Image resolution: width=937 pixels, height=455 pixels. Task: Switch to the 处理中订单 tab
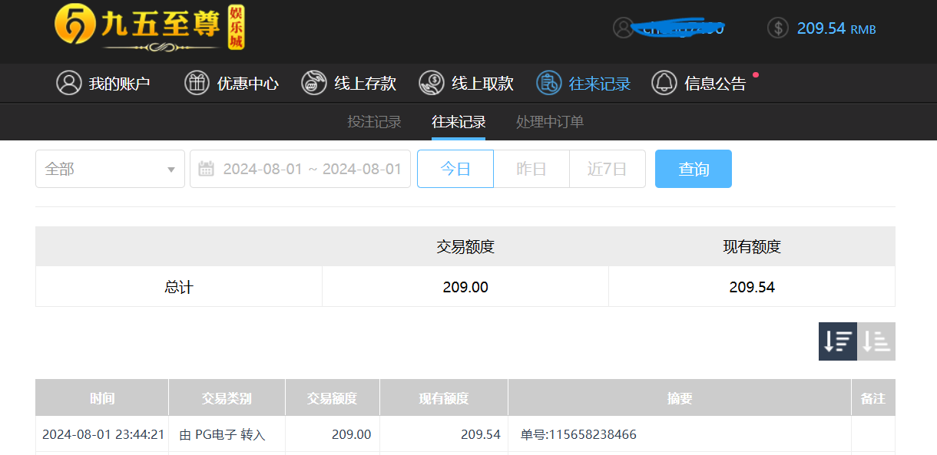(550, 122)
